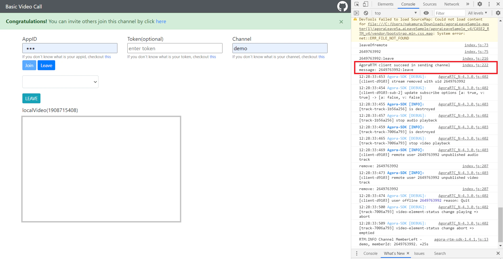This screenshot has height=259, width=503.
Task: Open the GitHub repository icon
Action: [342, 6]
